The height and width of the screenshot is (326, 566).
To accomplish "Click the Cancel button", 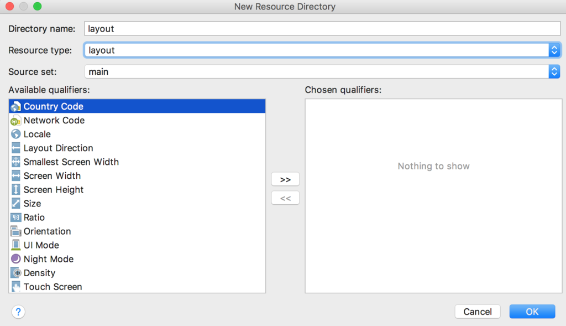I will tap(478, 312).
